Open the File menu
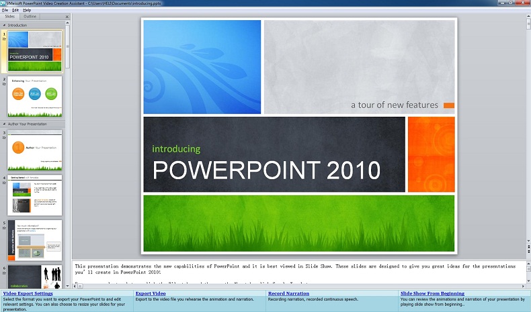This screenshot has height=312, width=531. click(5, 10)
